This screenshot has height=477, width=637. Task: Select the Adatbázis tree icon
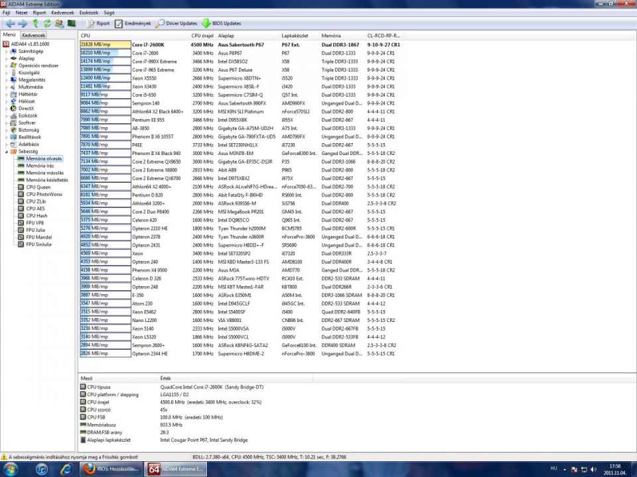click(x=13, y=144)
